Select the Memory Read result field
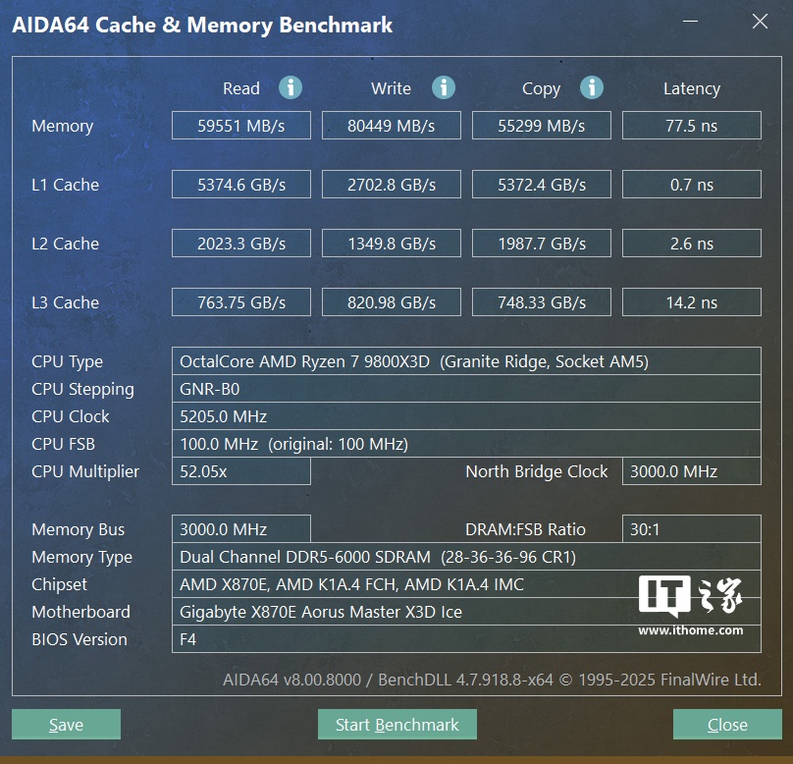This screenshot has width=793, height=764. [241, 126]
